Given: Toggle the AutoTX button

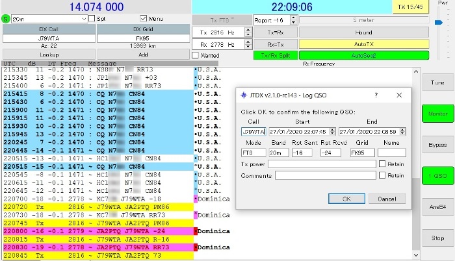Looking at the screenshot, I should [364, 44].
